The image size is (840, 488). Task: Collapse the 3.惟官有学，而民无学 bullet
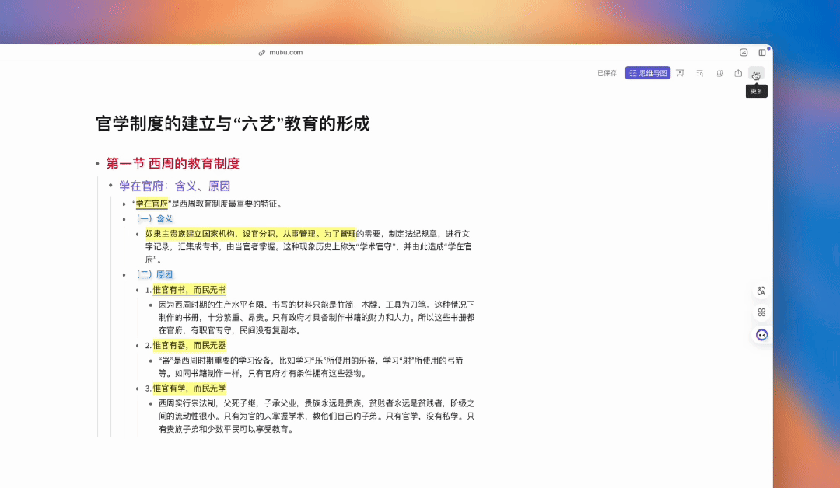pos(137,389)
